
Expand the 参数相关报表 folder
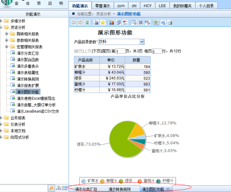tap(6, 40)
